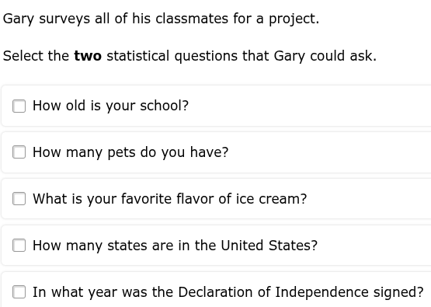Enable the favorite ice cream flavor checkbox
Image resolution: width=431 pixels, height=307 pixels.
tap(19, 199)
